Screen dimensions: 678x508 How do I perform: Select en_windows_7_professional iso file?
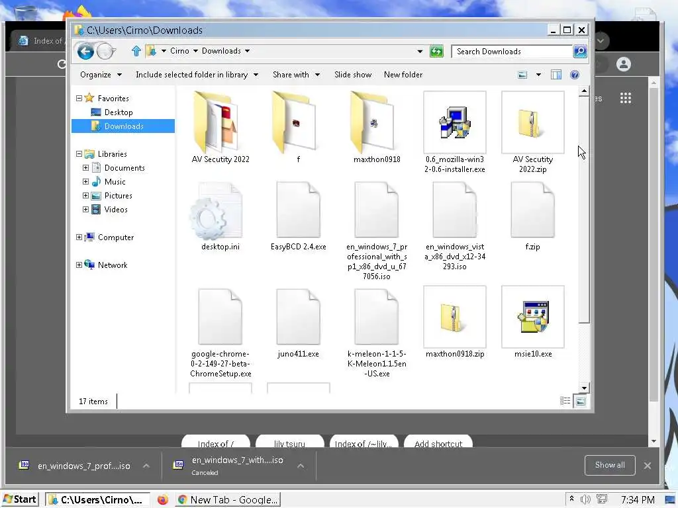tap(376, 231)
